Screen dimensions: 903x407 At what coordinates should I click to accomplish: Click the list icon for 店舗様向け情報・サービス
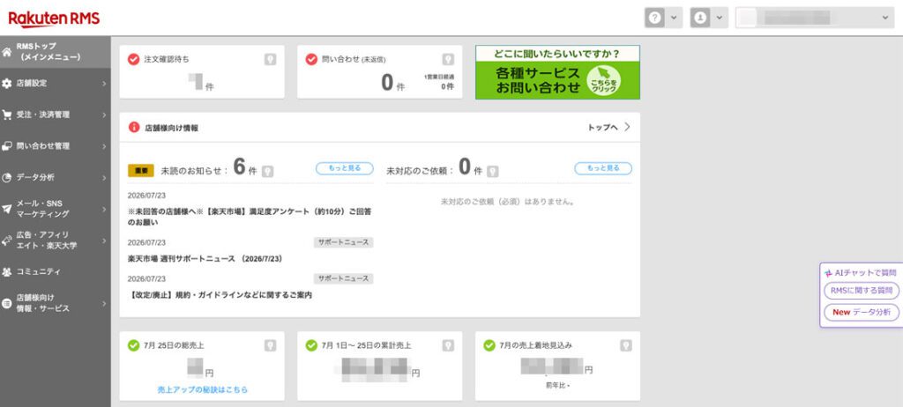coord(7,303)
